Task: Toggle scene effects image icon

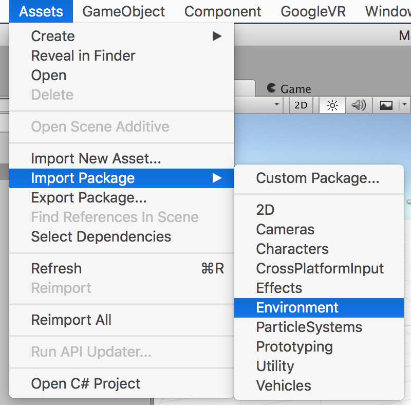Action: click(386, 105)
